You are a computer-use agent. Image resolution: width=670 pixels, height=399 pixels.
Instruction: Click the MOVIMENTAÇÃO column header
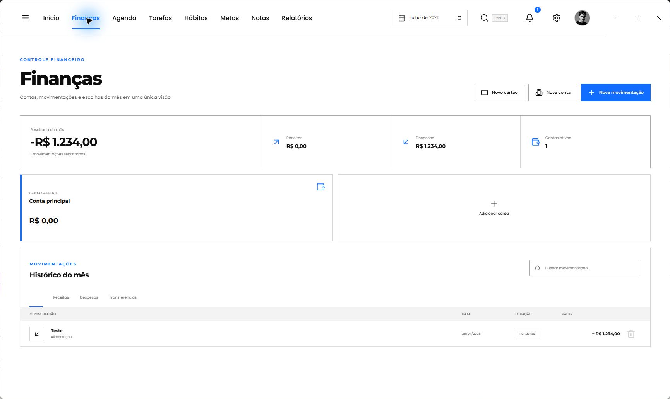(x=43, y=314)
